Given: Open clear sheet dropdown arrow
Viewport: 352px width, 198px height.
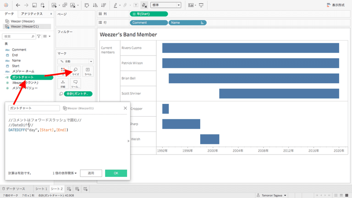Looking at the screenshot, I should (x=78, y=5).
